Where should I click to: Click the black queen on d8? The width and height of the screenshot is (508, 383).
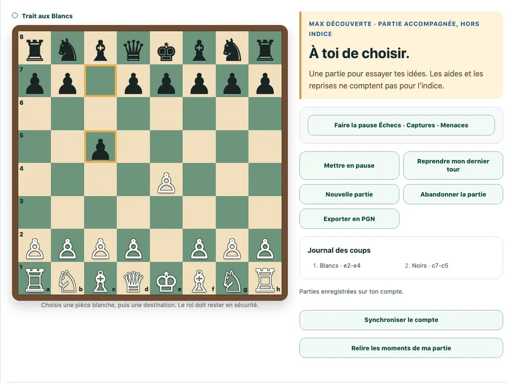pyautogui.click(x=134, y=48)
